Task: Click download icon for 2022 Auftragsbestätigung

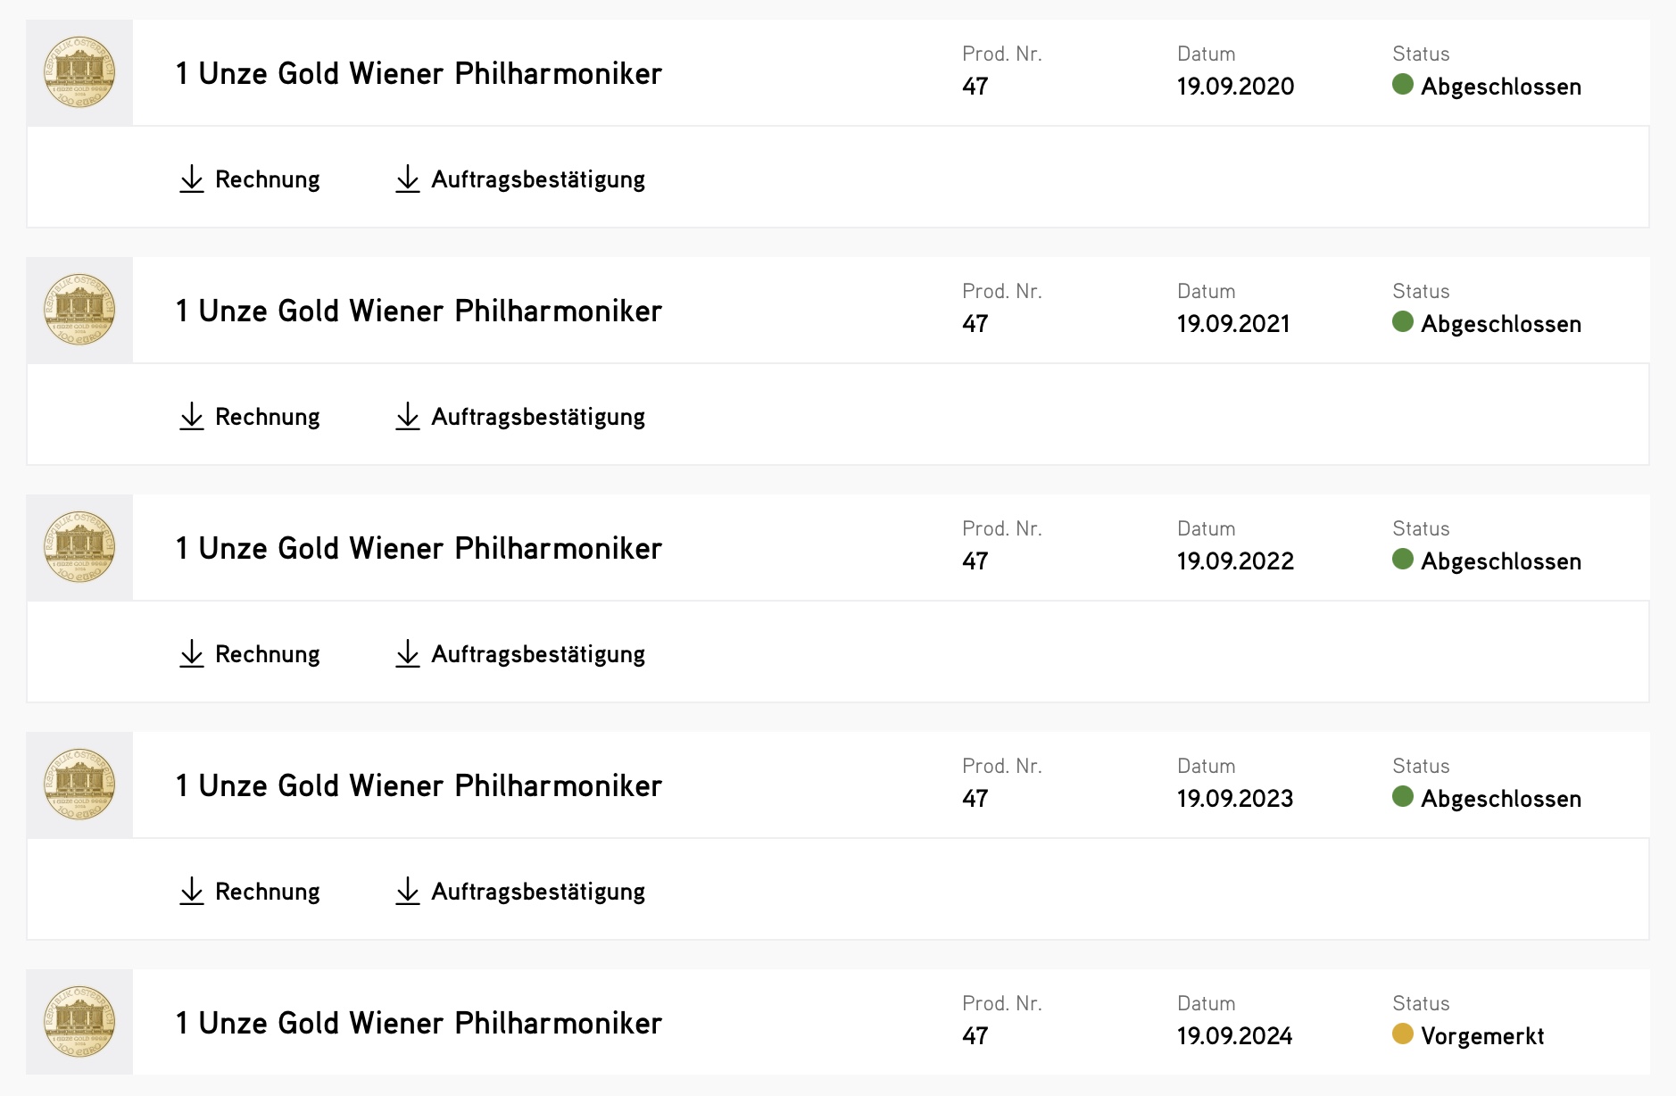Action: click(x=408, y=653)
